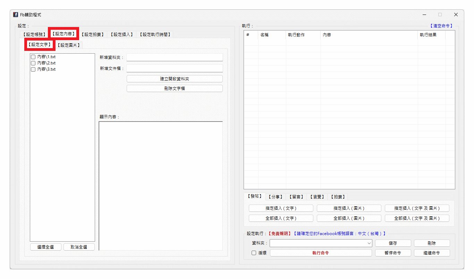Click the 全部插入 ( 文字 ) button
Image resolution: width=474 pixels, height=279 pixels.
[x=281, y=218]
